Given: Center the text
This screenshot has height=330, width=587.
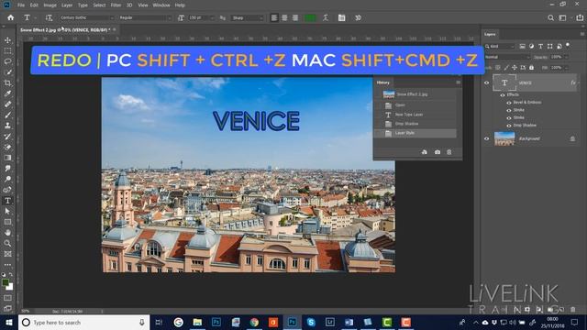Looking at the screenshot, I should (x=284, y=17).
